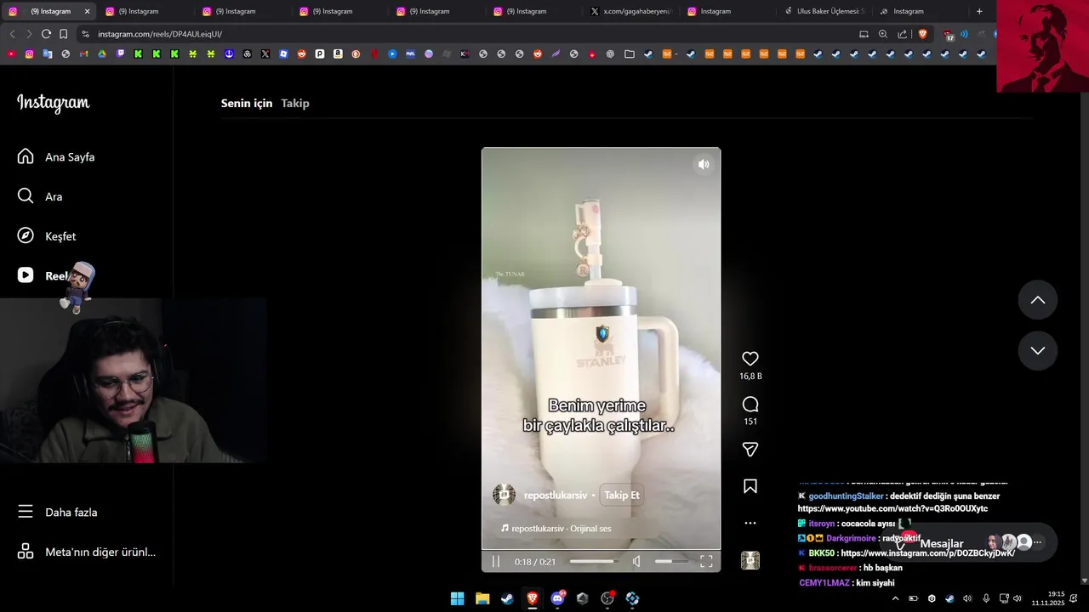The width and height of the screenshot is (1089, 612).
Task: Enter fullscreen for the video
Action: pyautogui.click(x=706, y=562)
